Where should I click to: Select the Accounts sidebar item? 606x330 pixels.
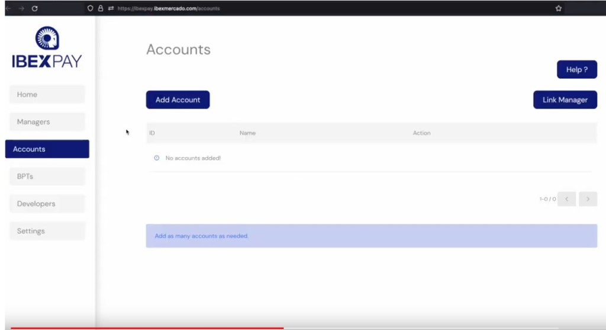point(47,149)
